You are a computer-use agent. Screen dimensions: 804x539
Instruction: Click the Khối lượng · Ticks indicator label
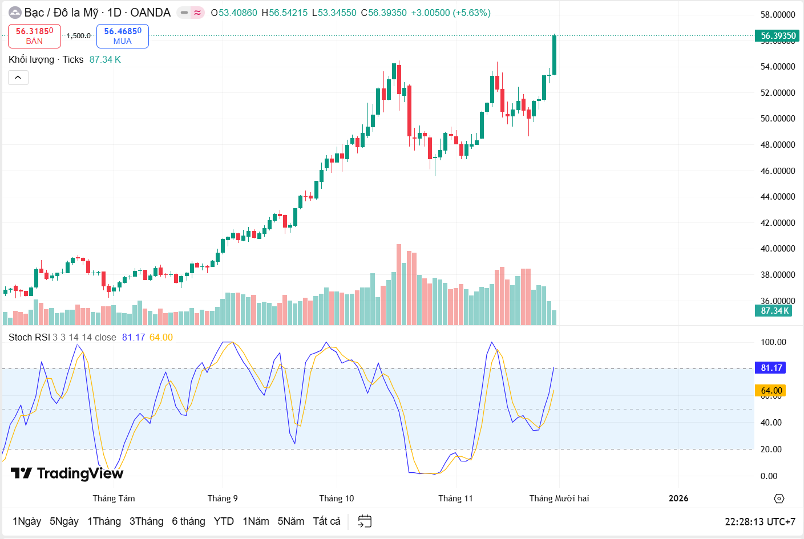tap(46, 59)
